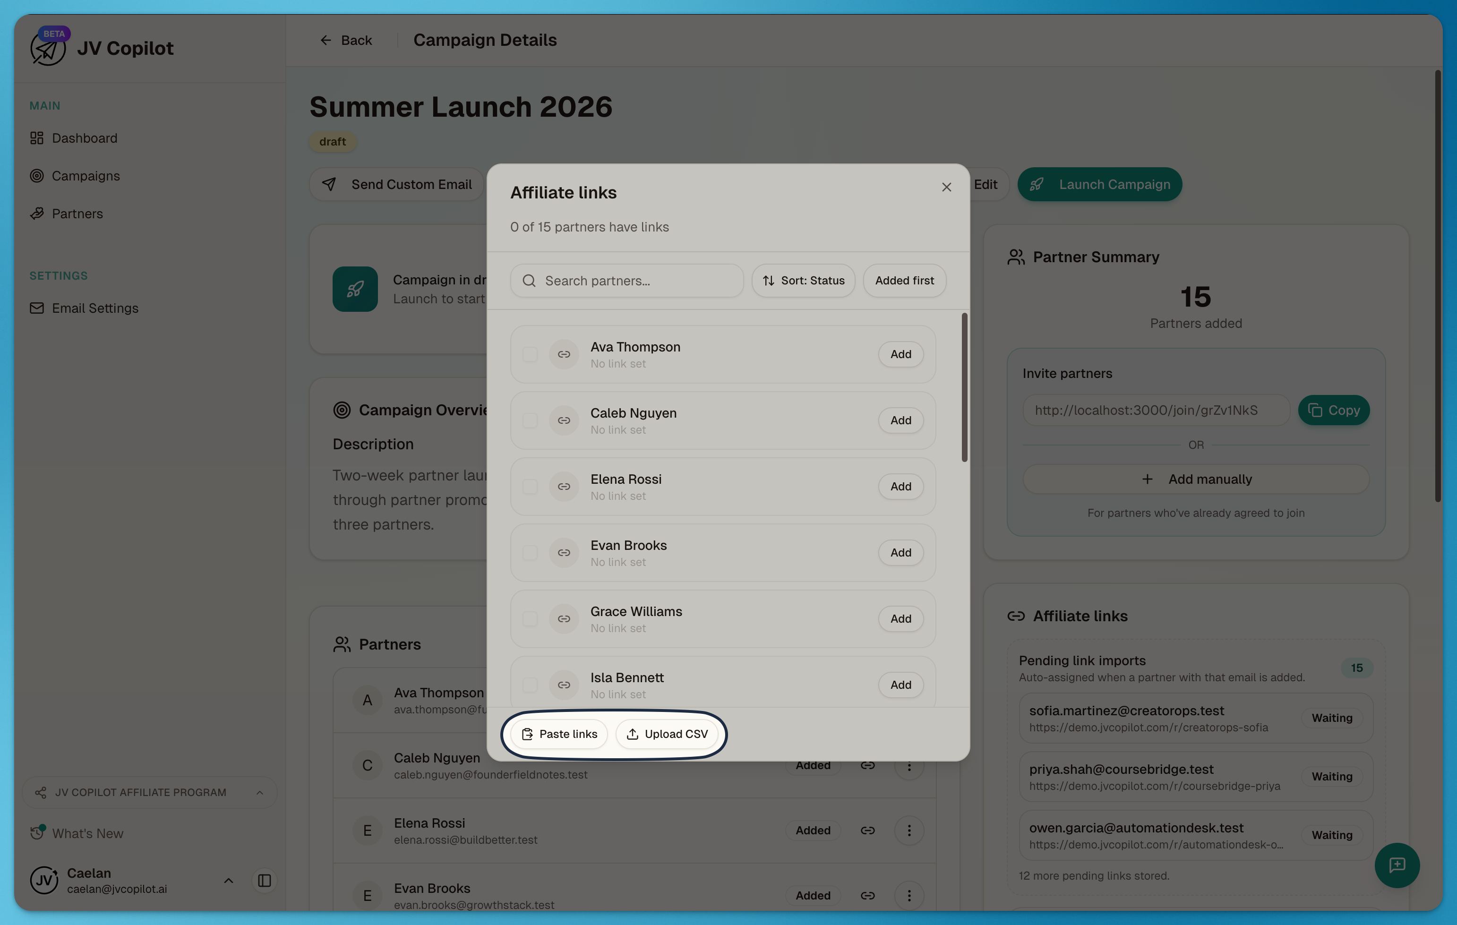The width and height of the screenshot is (1457, 925).
Task: Click the Launch Campaign button
Action: (1099, 185)
